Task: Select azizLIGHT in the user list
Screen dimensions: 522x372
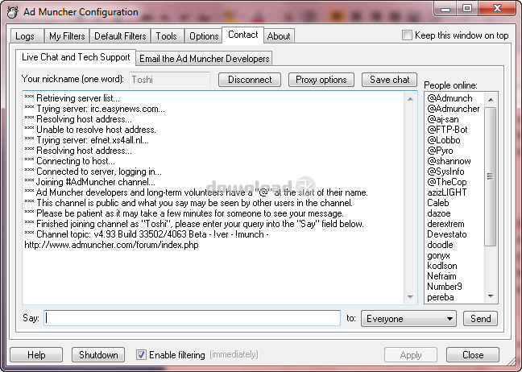Action: point(447,192)
